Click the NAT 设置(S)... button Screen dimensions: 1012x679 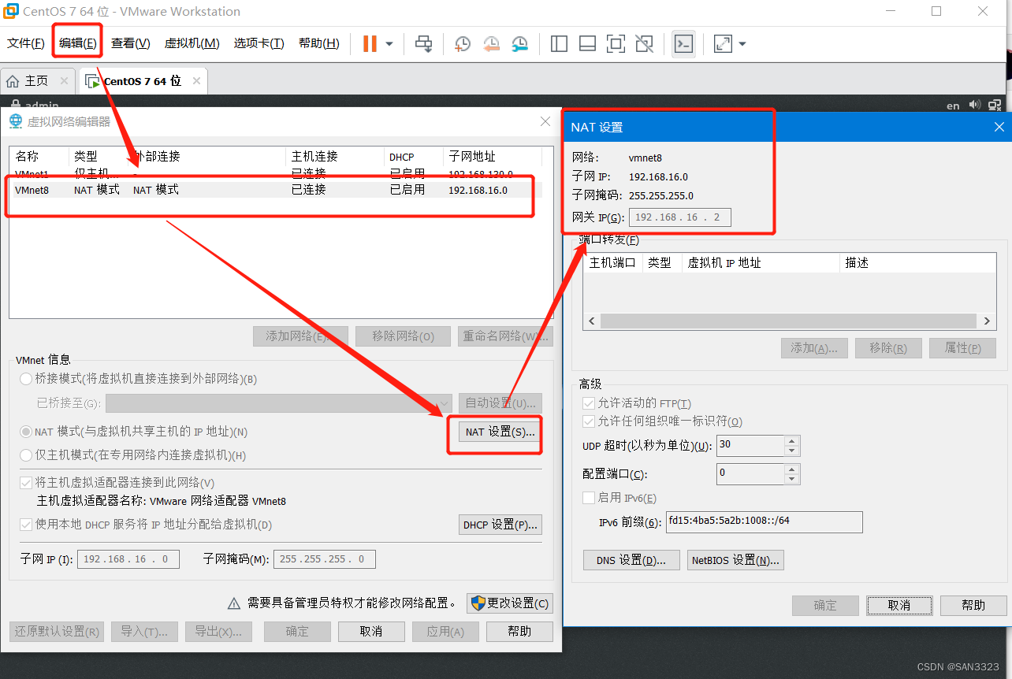tap(500, 432)
